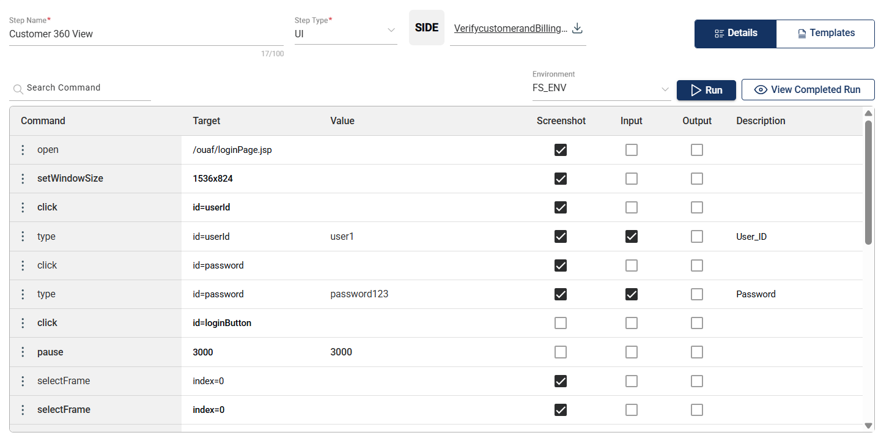Screen dimensions: 881x438
Task: Open the three-dot menu for open command
Action: 23,150
